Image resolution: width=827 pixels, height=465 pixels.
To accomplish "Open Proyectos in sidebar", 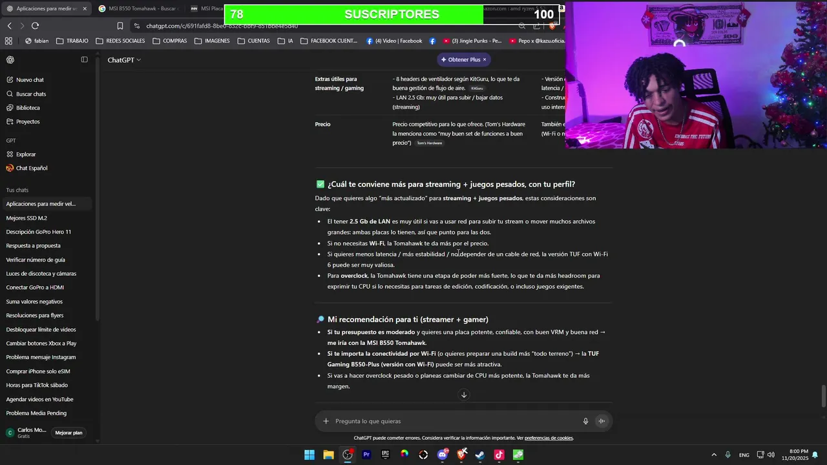I will pos(28,121).
